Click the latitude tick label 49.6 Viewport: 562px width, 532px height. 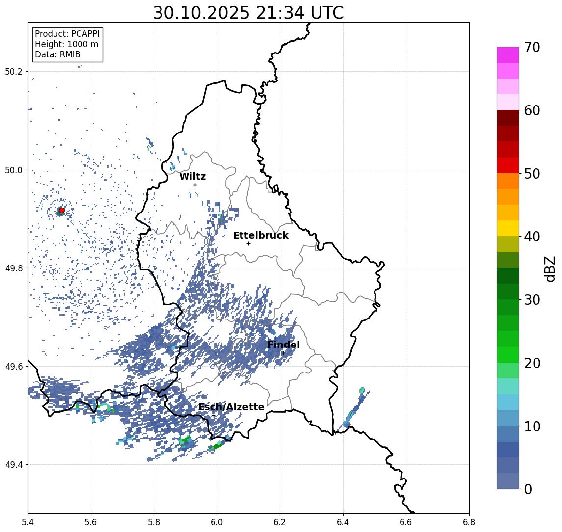(x=14, y=367)
